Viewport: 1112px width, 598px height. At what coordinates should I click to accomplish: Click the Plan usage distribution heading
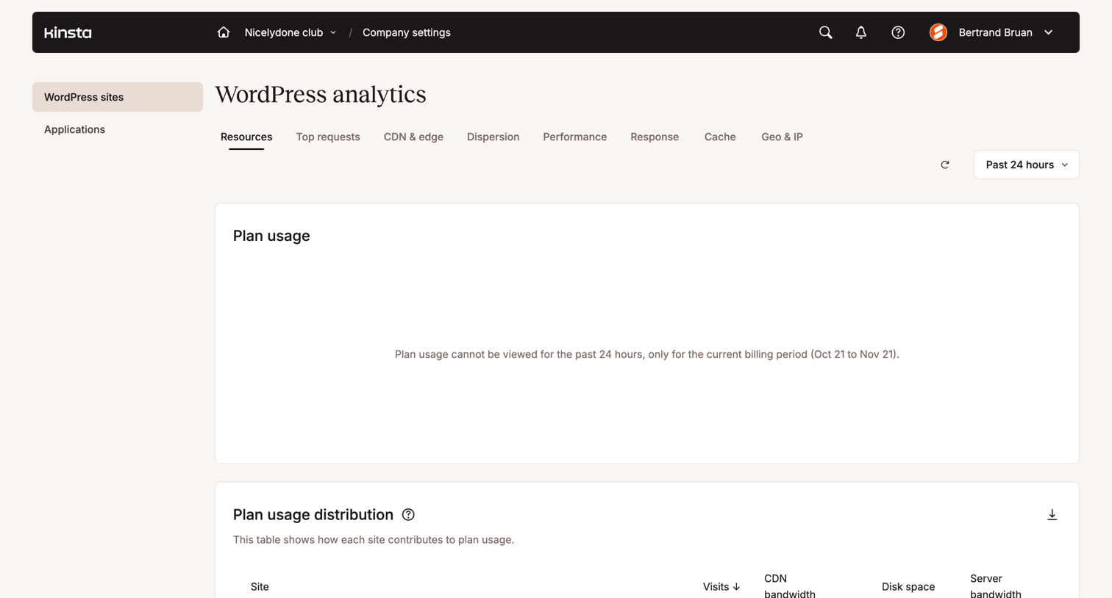(x=313, y=515)
